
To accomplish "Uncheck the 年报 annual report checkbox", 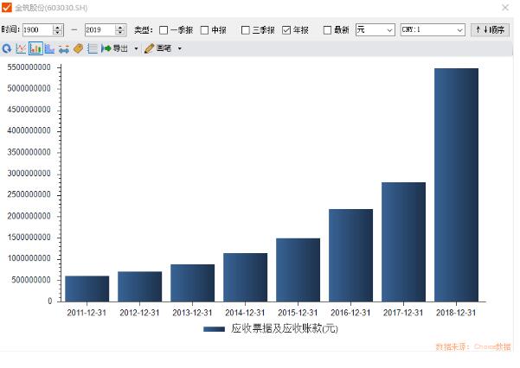I will 286,30.
